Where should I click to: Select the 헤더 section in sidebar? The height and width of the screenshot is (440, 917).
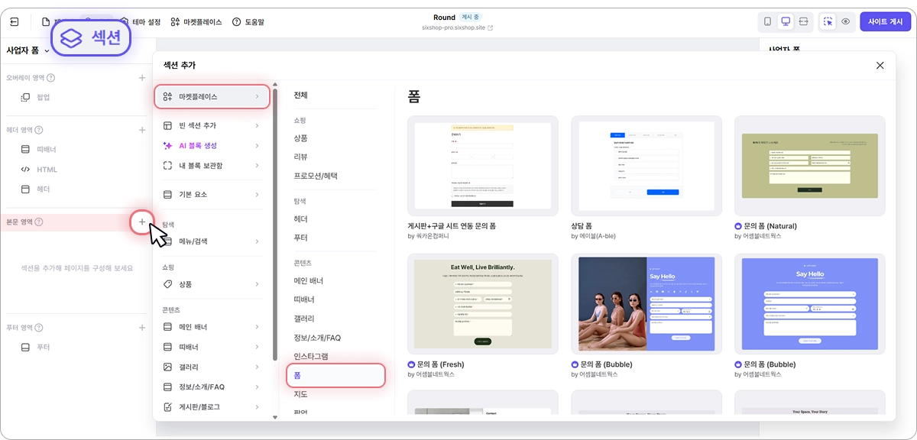(x=36, y=189)
